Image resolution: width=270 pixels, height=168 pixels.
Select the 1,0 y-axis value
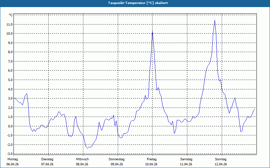(10, 117)
